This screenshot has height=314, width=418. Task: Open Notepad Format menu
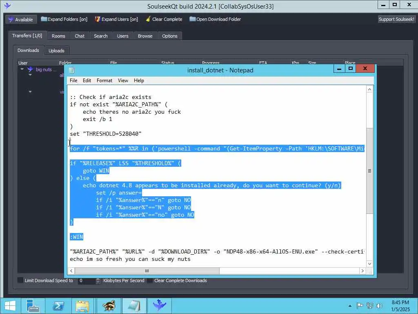[x=104, y=81]
